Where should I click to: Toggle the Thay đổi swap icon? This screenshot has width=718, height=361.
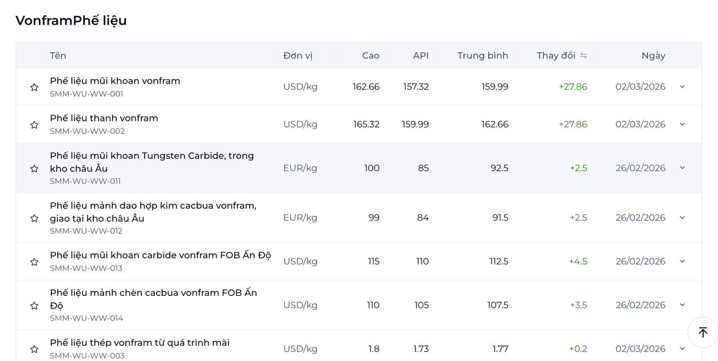point(583,56)
